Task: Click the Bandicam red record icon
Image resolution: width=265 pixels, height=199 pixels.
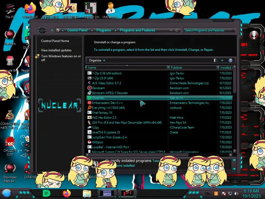Action: click(89, 88)
